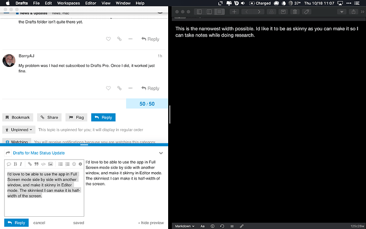Archive the current draft with the archive box icon
Image resolution: width=366 pixels, height=229 pixels.
point(283,12)
